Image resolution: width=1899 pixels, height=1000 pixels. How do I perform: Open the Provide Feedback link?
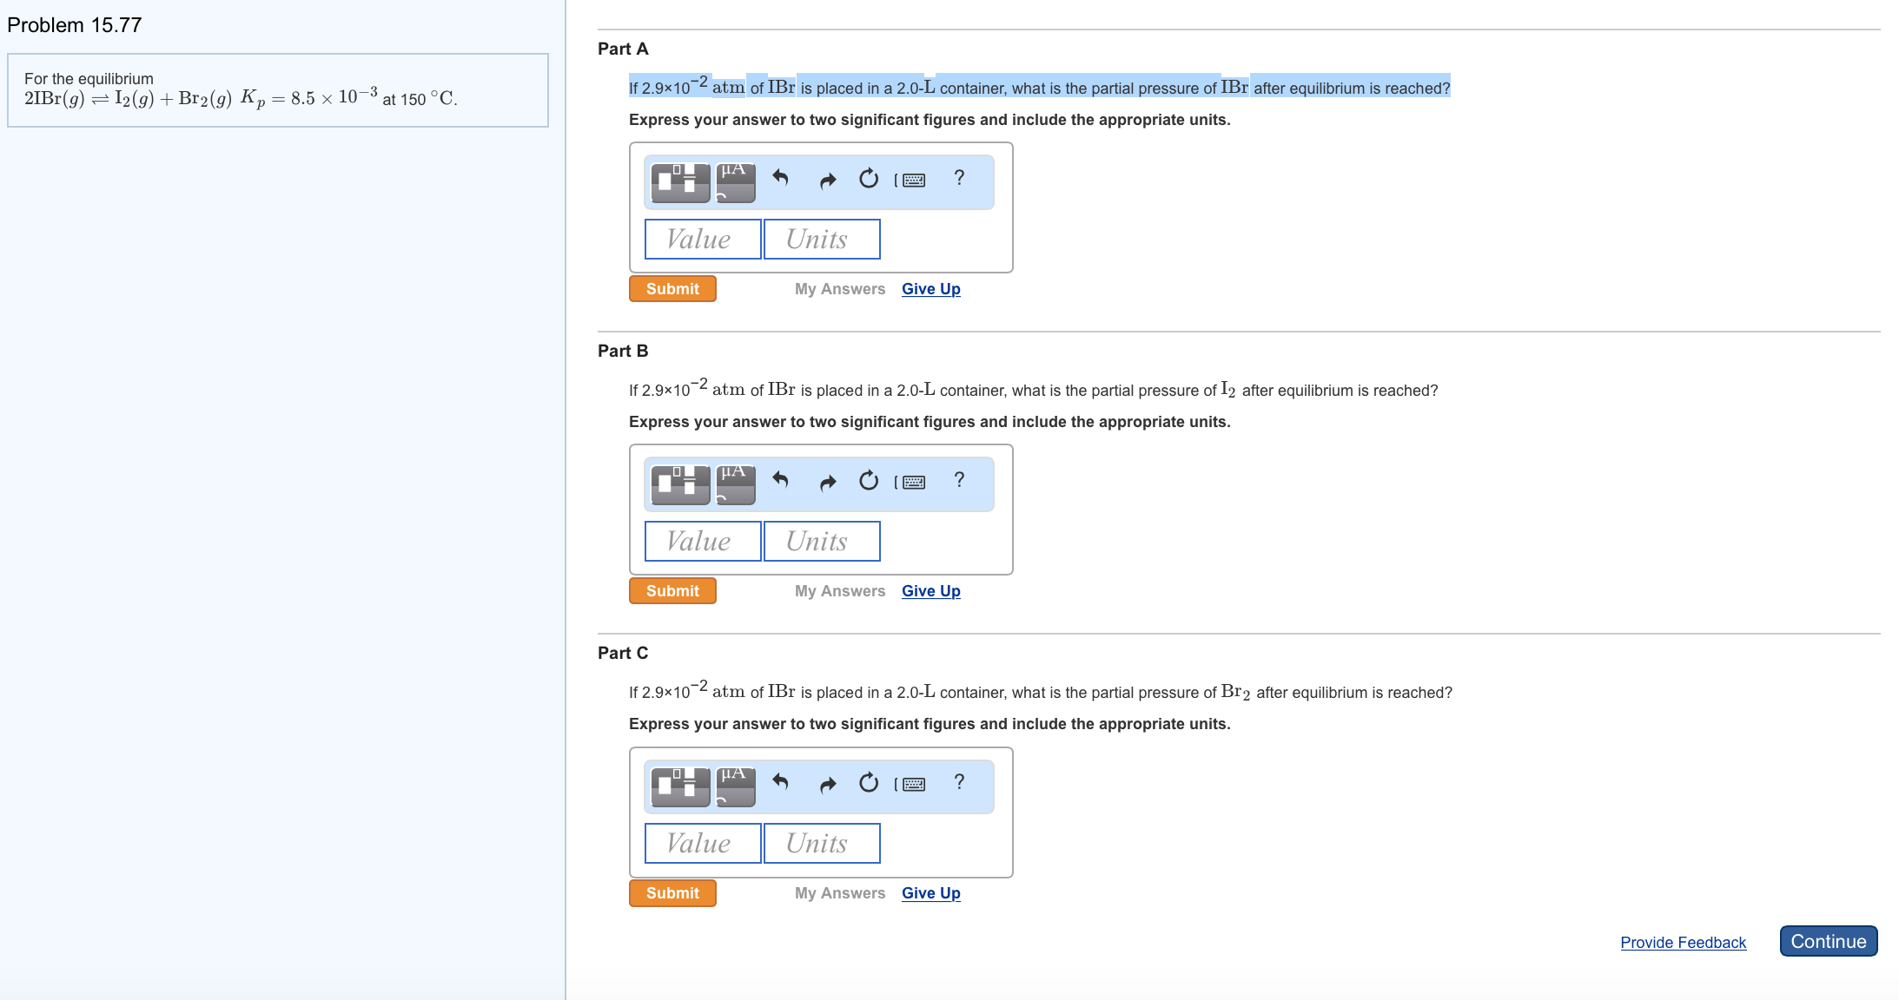[1683, 942]
